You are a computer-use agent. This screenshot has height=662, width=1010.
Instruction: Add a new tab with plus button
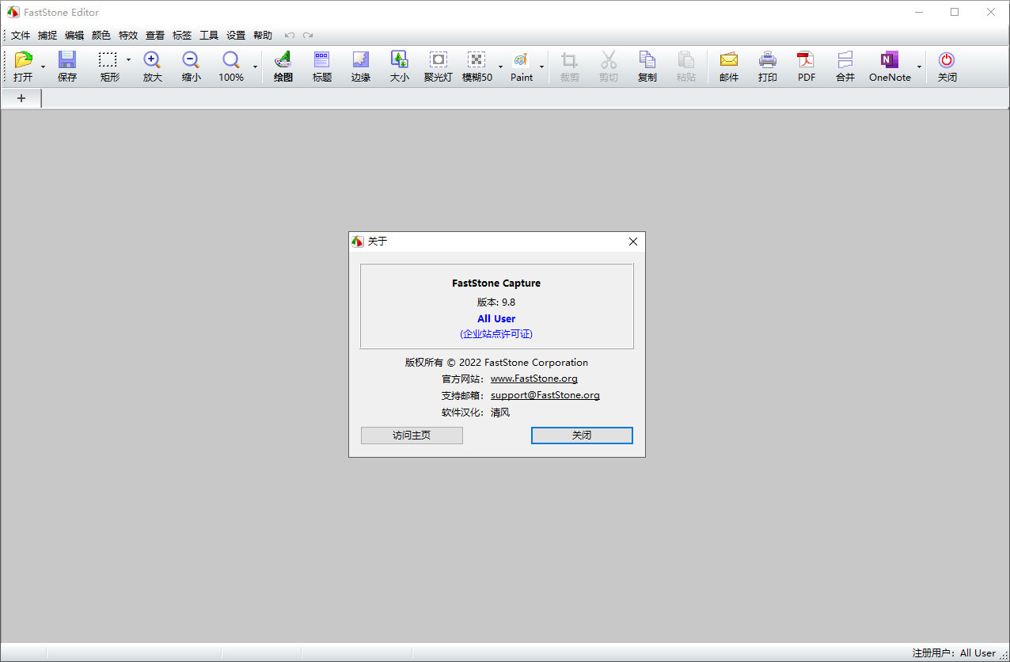click(x=21, y=98)
